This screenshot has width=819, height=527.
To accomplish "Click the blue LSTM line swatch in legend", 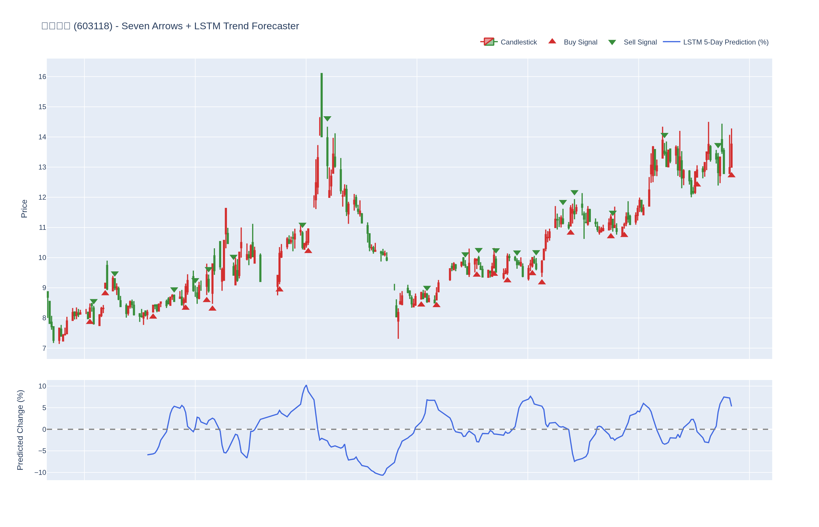I will click(x=671, y=42).
